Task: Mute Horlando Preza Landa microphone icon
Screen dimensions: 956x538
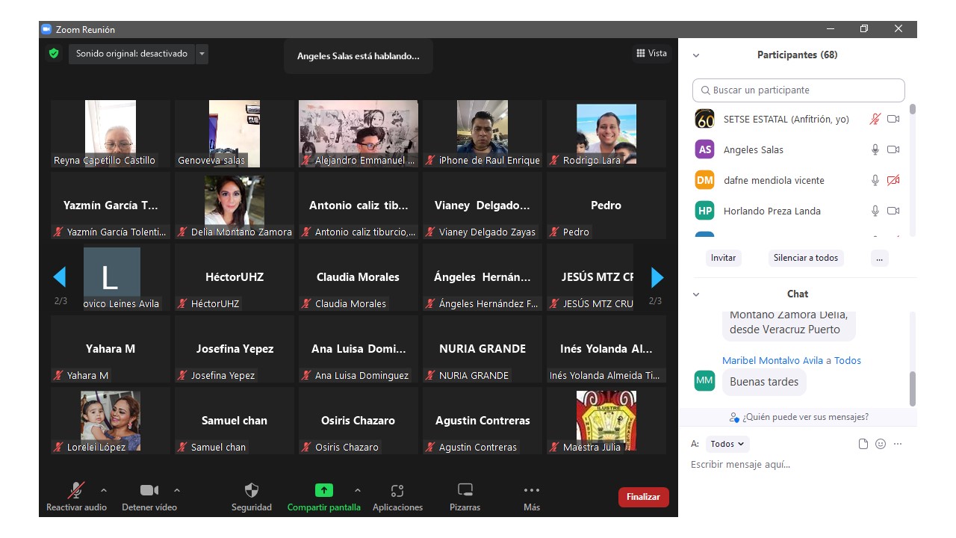Action: click(875, 211)
